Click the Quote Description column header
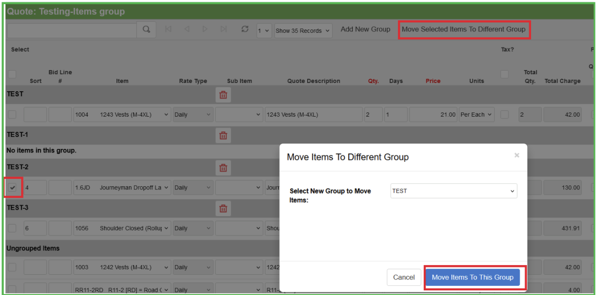596x295 pixels. pos(314,81)
